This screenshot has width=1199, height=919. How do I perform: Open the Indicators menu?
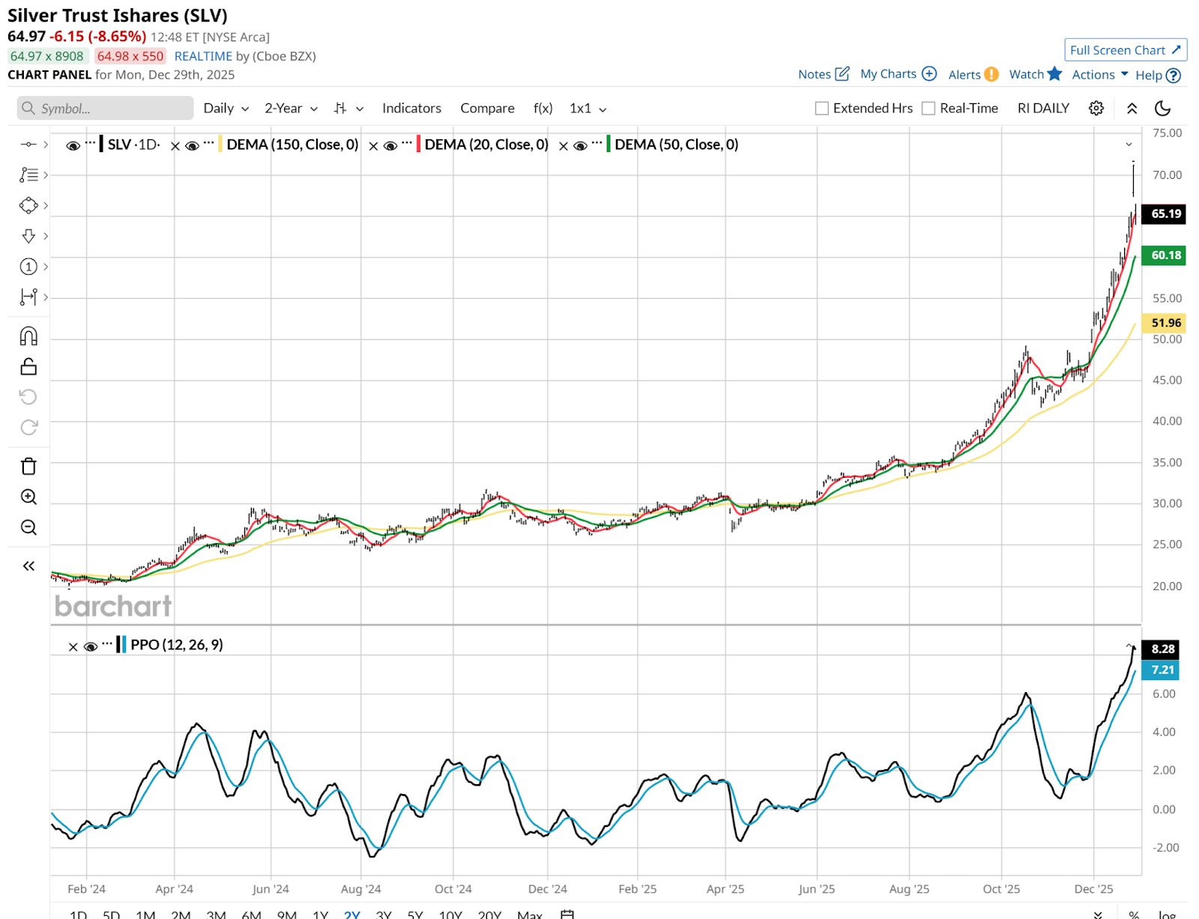click(411, 109)
